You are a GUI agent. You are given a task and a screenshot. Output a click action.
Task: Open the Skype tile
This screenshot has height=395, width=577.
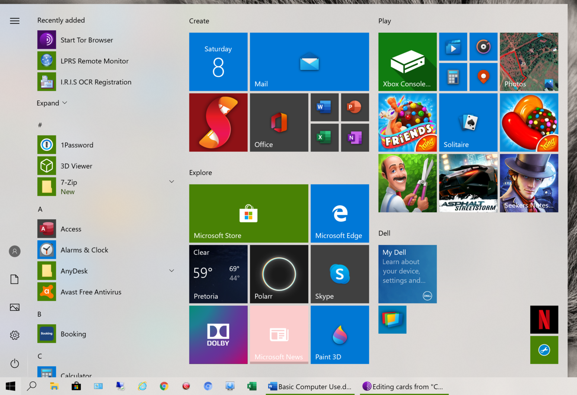pyautogui.click(x=340, y=274)
